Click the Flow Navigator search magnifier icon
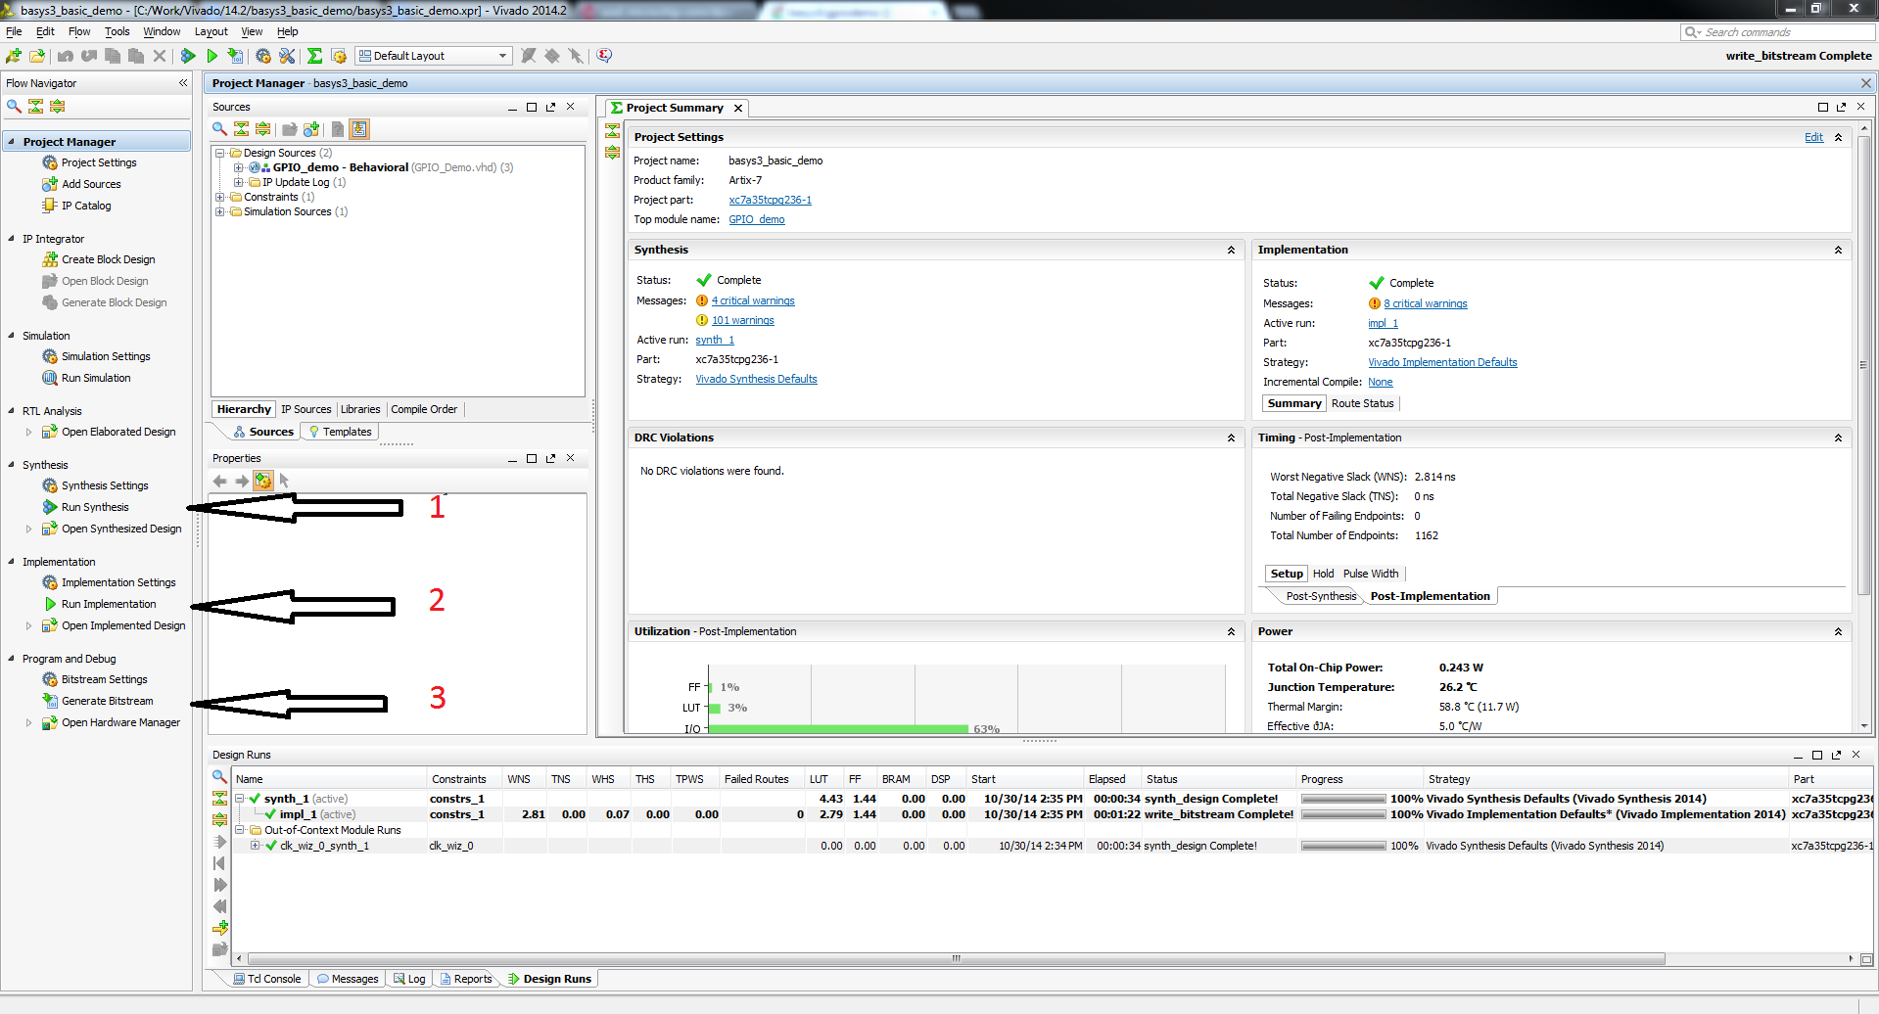This screenshot has width=1879, height=1014. tap(14, 106)
